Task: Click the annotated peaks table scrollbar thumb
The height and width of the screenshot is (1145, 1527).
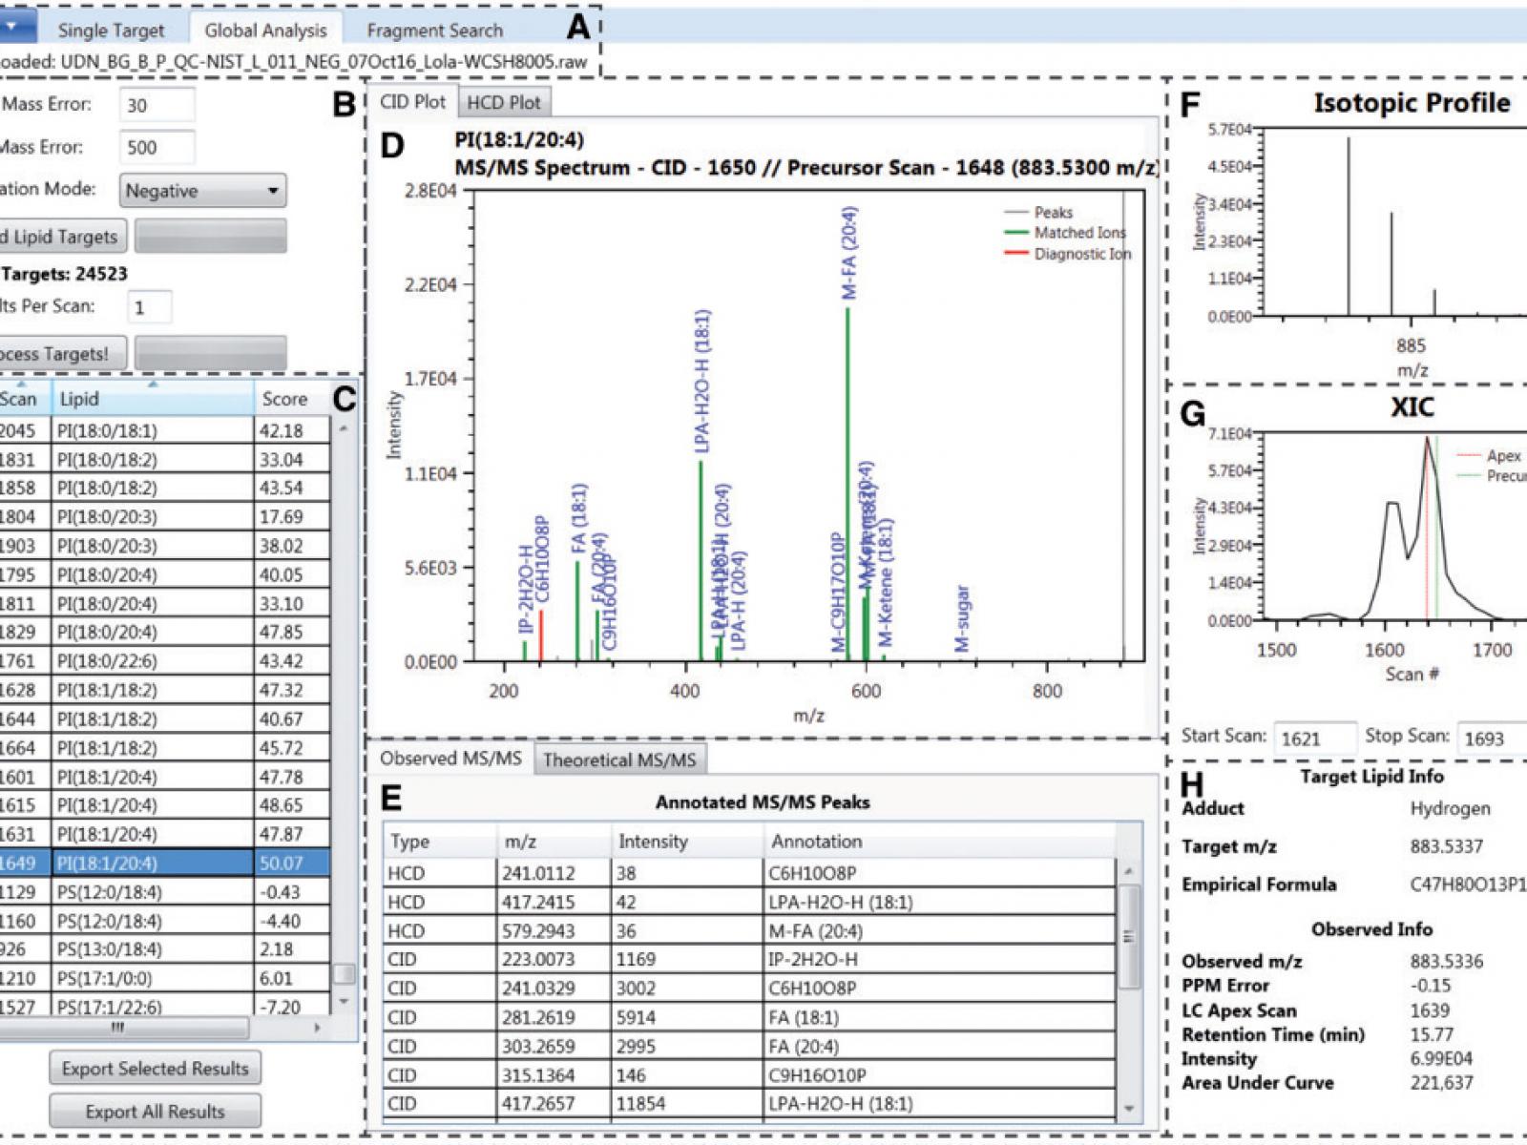Action: coord(1129,937)
